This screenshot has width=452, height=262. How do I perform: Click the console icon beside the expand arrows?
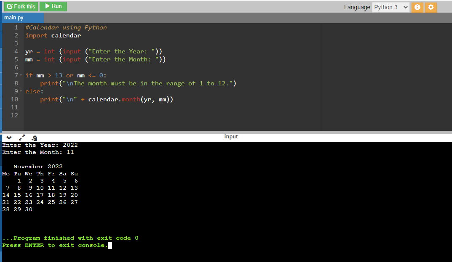[34, 138]
